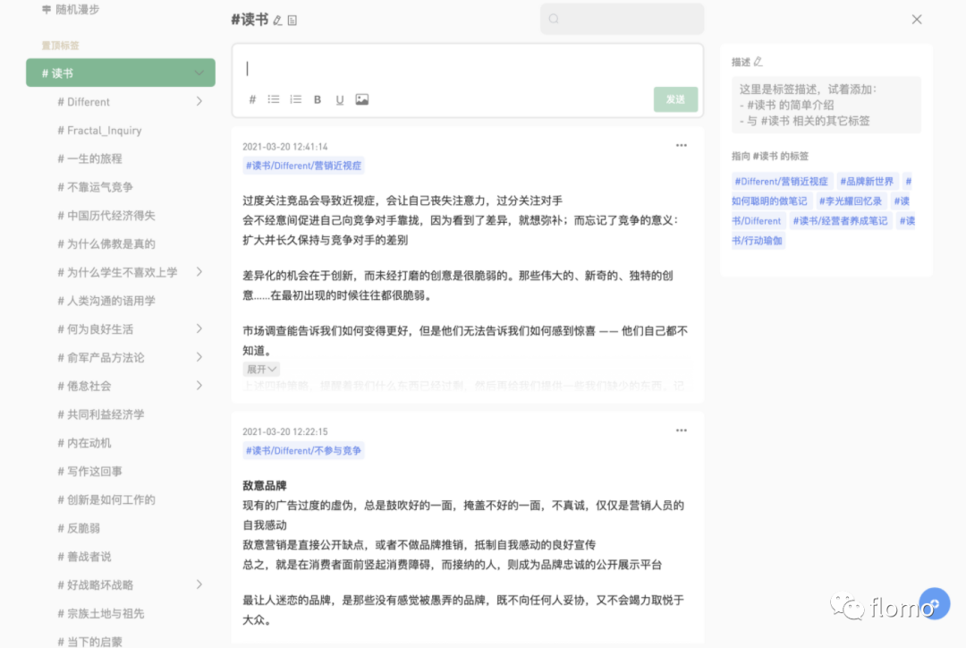Edit the #读书 tag name pencil icon
Viewport: 966px width, 648px height.
point(278,21)
